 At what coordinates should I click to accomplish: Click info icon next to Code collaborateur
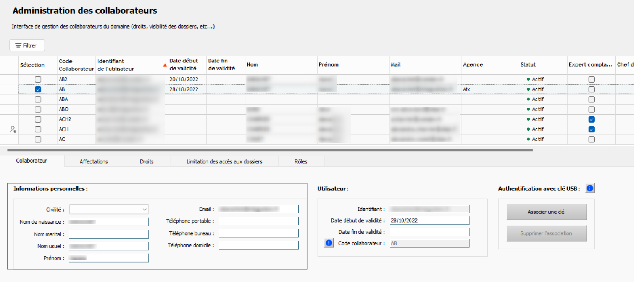tap(329, 243)
